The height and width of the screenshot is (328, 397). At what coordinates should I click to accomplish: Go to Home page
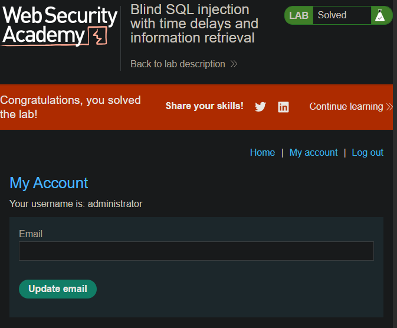tap(263, 152)
